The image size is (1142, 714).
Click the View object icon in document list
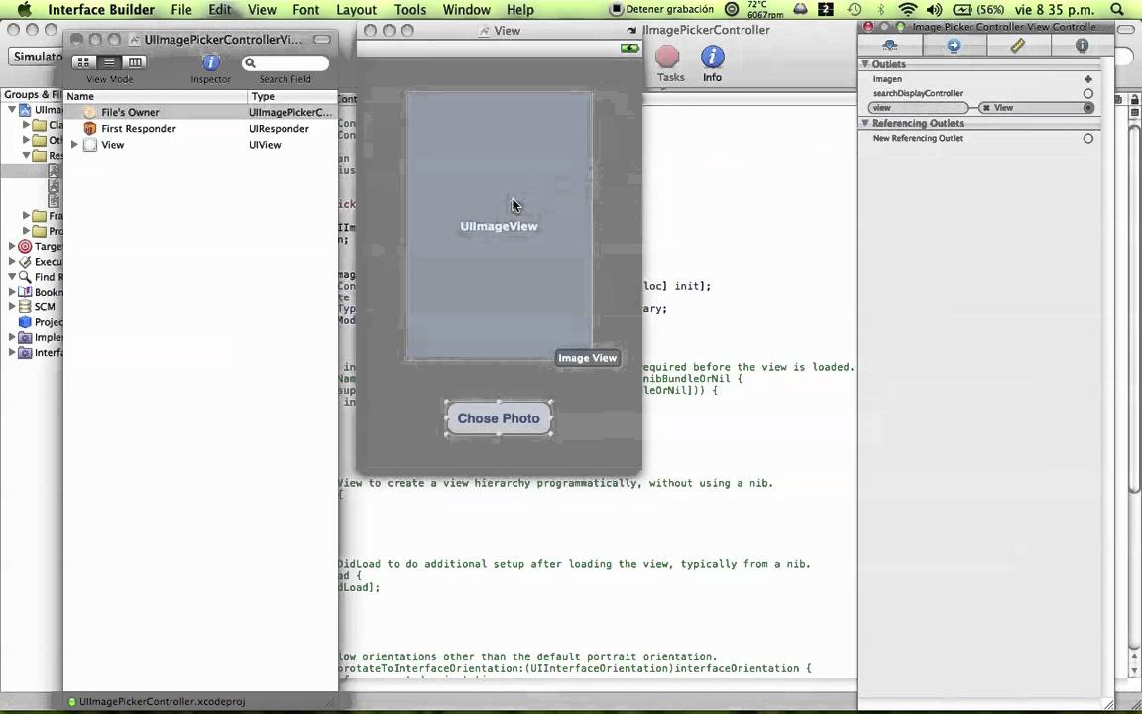tap(89, 144)
